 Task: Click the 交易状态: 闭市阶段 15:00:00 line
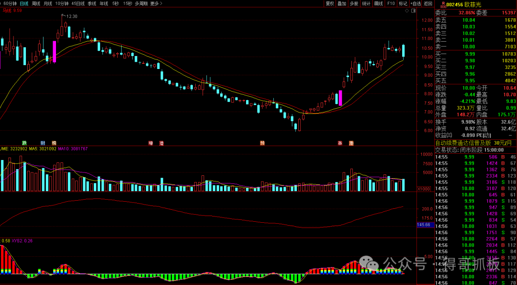click(x=469, y=150)
